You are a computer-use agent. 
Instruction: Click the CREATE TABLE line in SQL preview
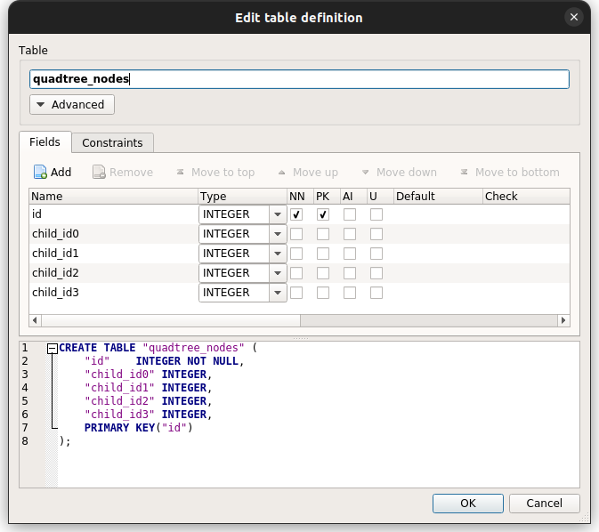click(158, 348)
